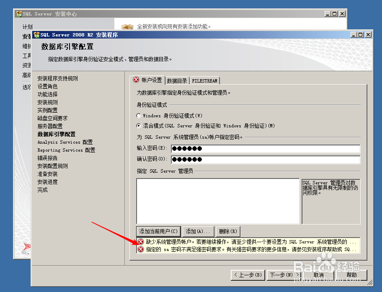Viewport: 382px width, 292px height.
Task: Click the SQL Server 安装中心 title bar icon
Action: (19, 14)
